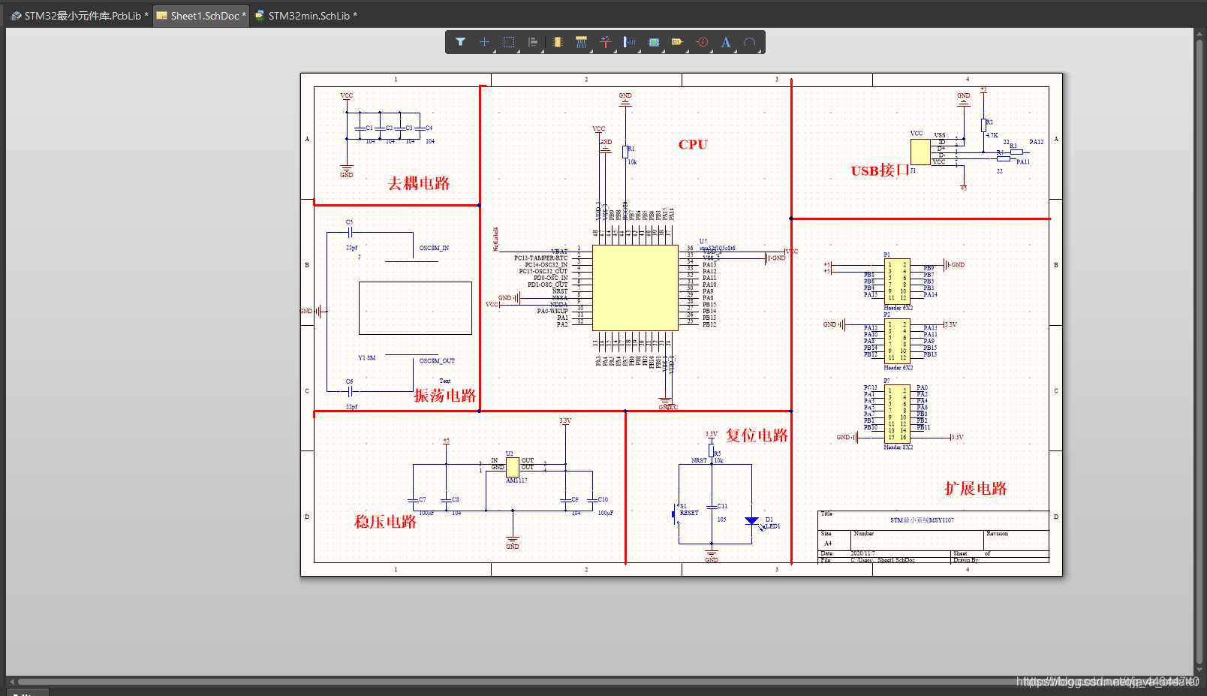
Task: Select the crystal Y1 8M outline
Action: pyautogui.click(x=415, y=308)
